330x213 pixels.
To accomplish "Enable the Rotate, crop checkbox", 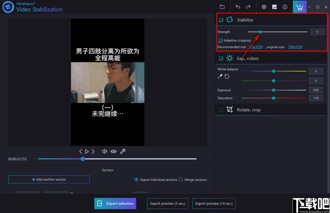I will (221, 110).
